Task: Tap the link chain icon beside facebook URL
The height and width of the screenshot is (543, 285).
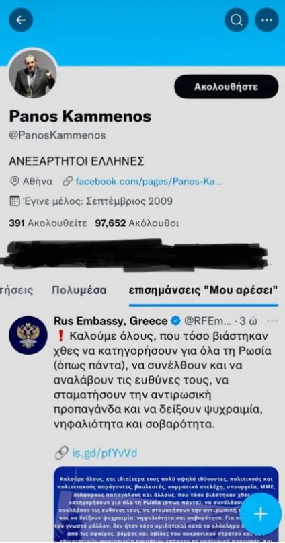Action: pos(67,181)
